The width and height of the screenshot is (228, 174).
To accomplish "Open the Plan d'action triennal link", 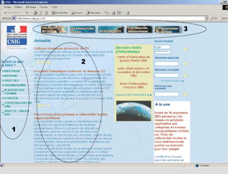I will point(14,92).
